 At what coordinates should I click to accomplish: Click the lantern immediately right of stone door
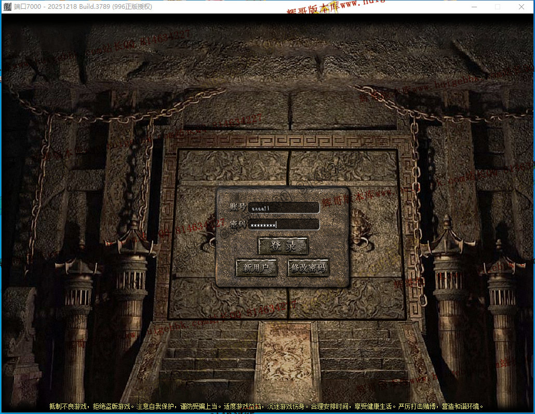[447, 265]
